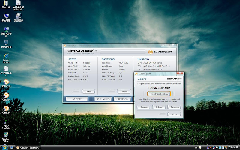Click the Save as... button
Viewport: 240px width, 150px height.
point(174,107)
